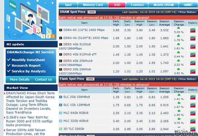
Task: Click MORE badge next to DRAM Spot Price
Action: click(91, 12)
